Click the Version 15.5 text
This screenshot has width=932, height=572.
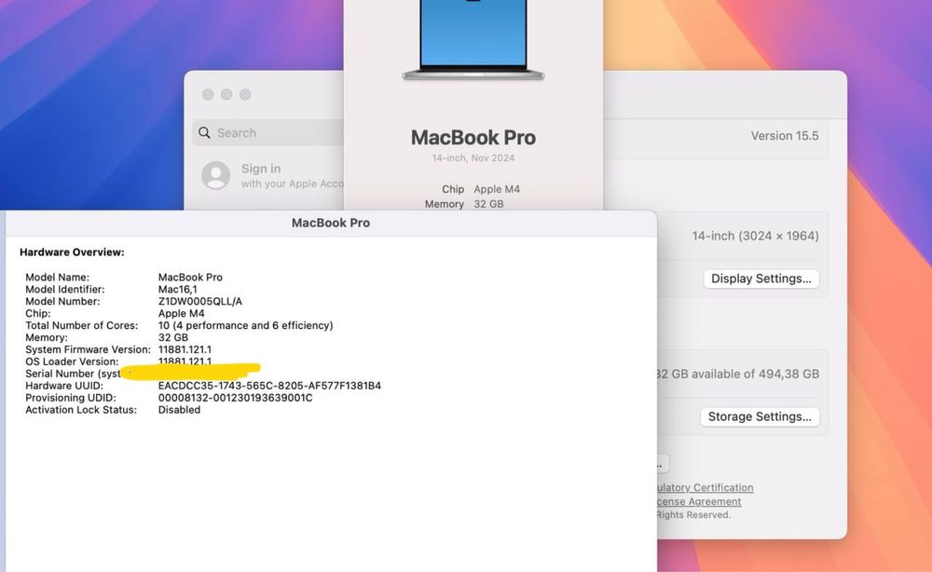tap(785, 136)
